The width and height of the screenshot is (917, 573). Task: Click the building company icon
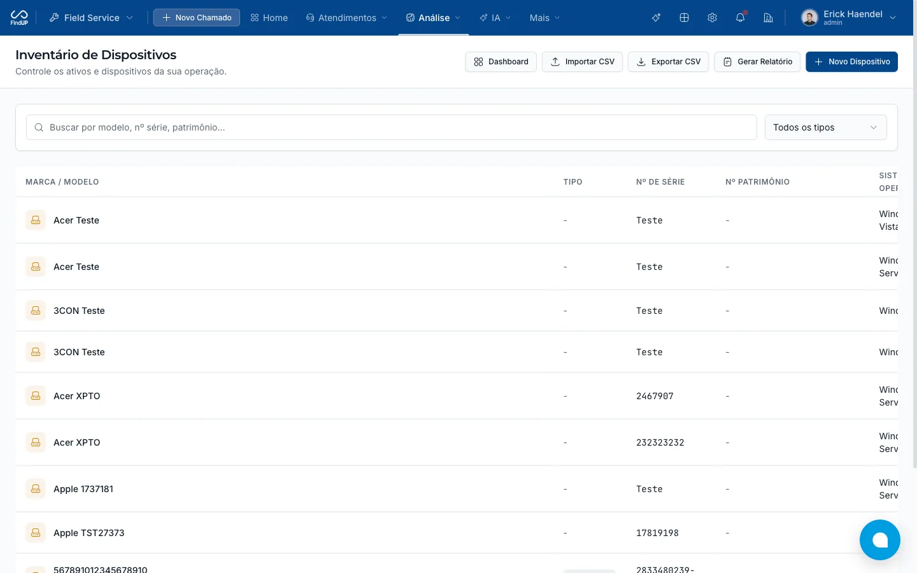(768, 18)
